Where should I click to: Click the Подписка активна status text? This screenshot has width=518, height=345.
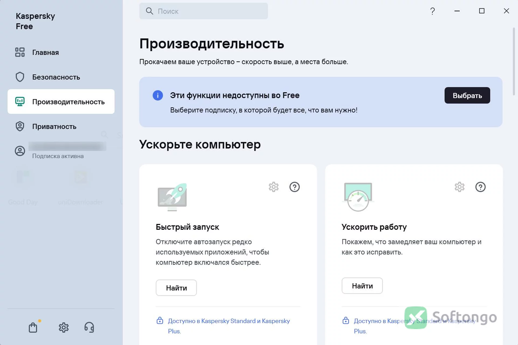tap(58, 156)
